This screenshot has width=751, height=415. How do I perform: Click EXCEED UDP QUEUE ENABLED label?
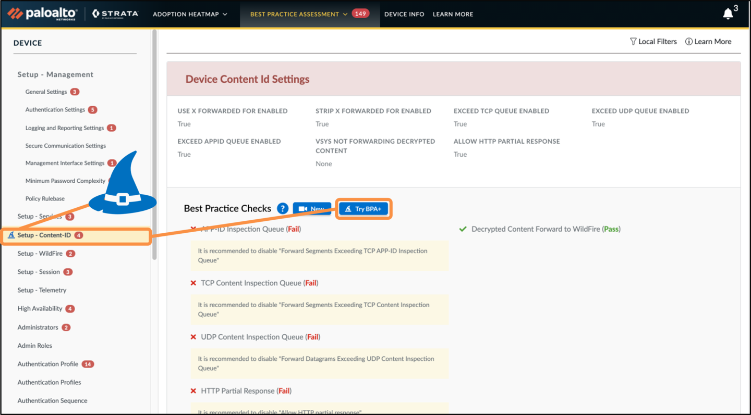click(640, 111)
